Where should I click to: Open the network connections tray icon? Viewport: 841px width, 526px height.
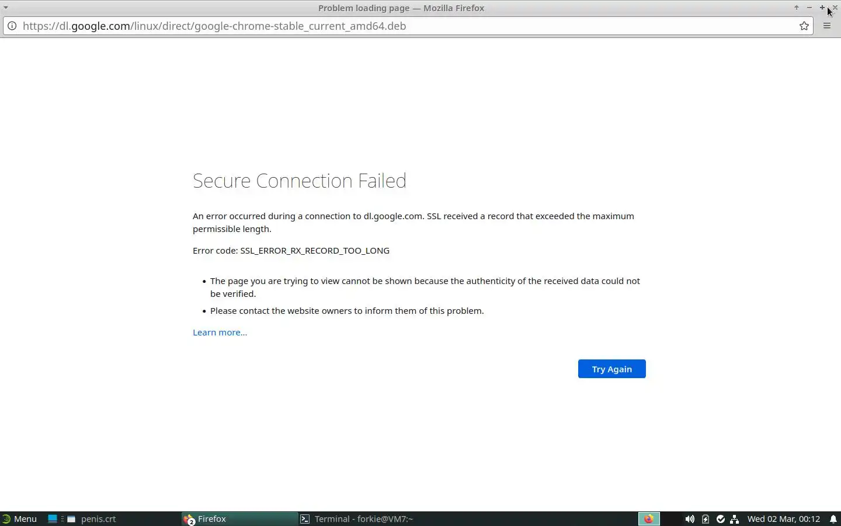point(735,519)
